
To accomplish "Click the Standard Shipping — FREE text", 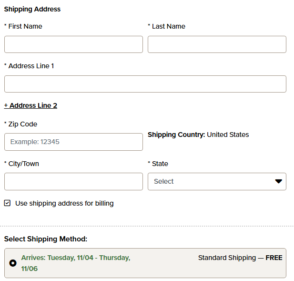I will click(x=240, y=258).
